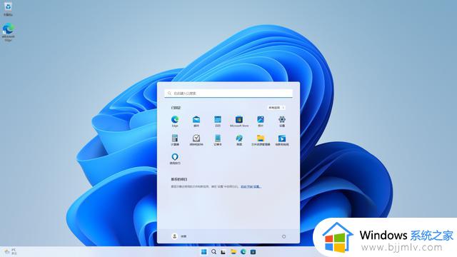The height and width of the screenshot is (257, 457).
Task: Open Search from the taskbar
Action: click(x=214, y=252)
